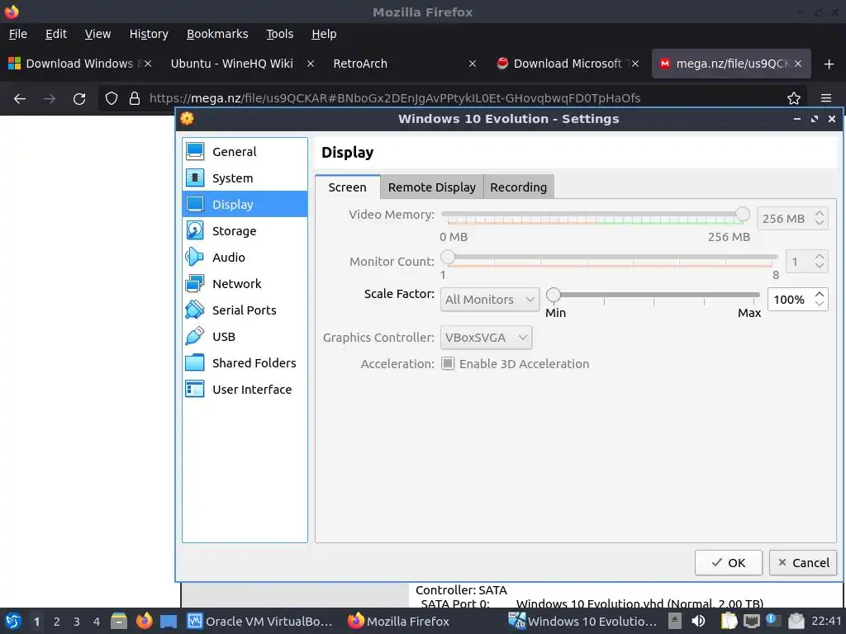
Task: Increase Video Memory with spinner up arrow
Action: tap(820, 214)
